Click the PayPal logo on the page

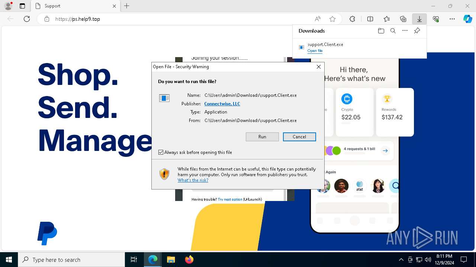tap(47, 234)
